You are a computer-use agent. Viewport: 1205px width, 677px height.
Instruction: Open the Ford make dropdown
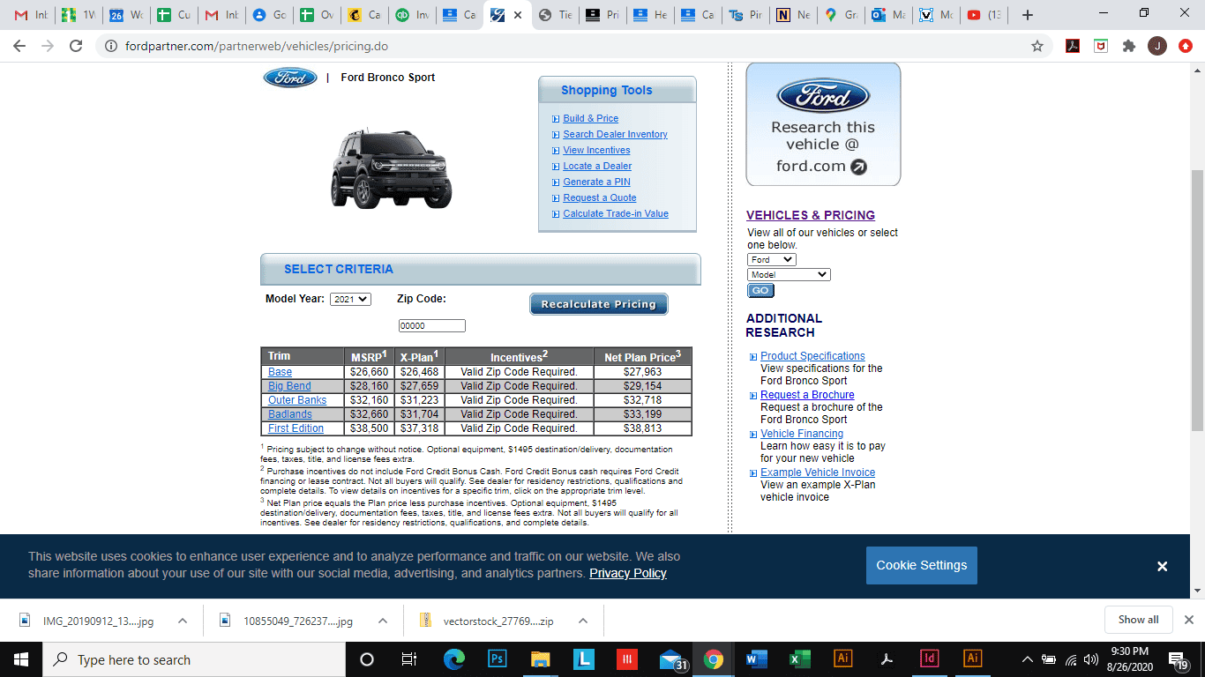[770, 259]
